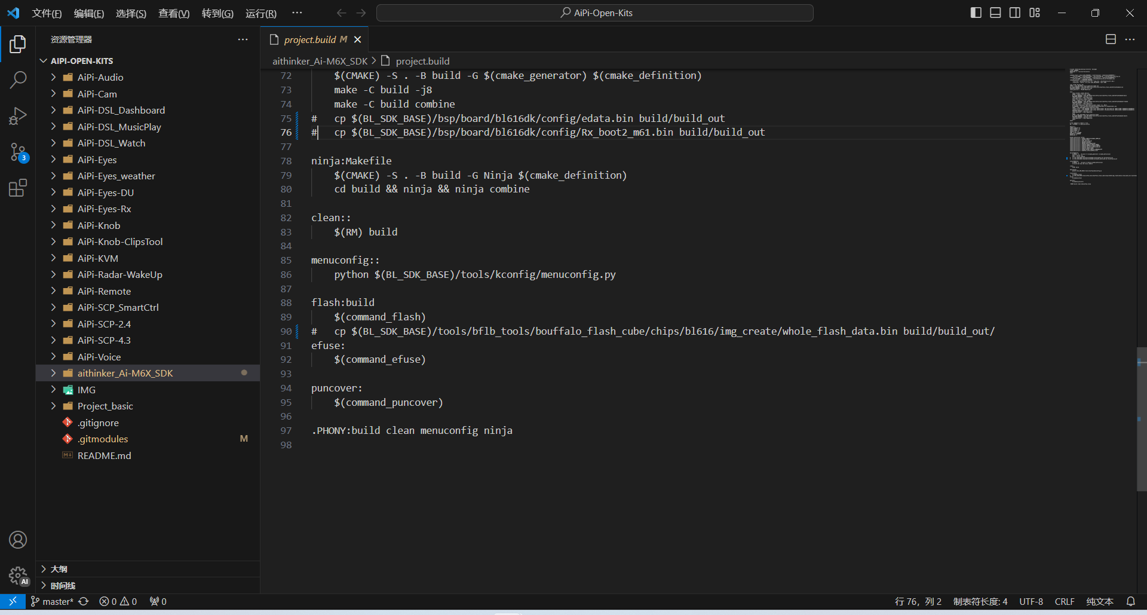Open the Run and Debug view

[x=18, y=116]
